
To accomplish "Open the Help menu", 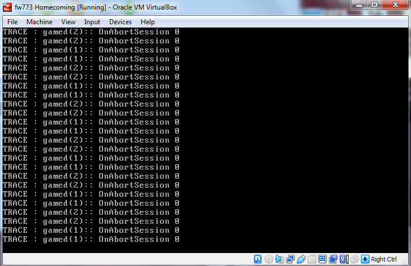I will pos(148,22).
